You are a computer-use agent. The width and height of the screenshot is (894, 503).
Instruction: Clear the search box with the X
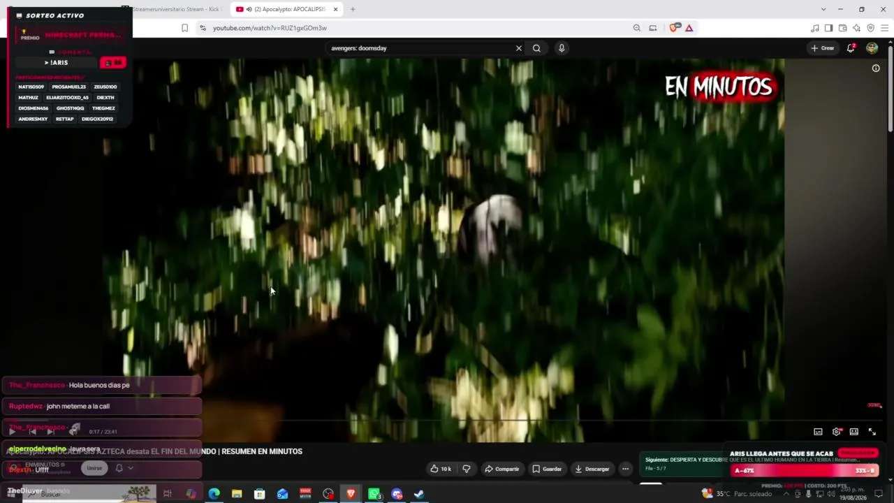pos(519,48)
